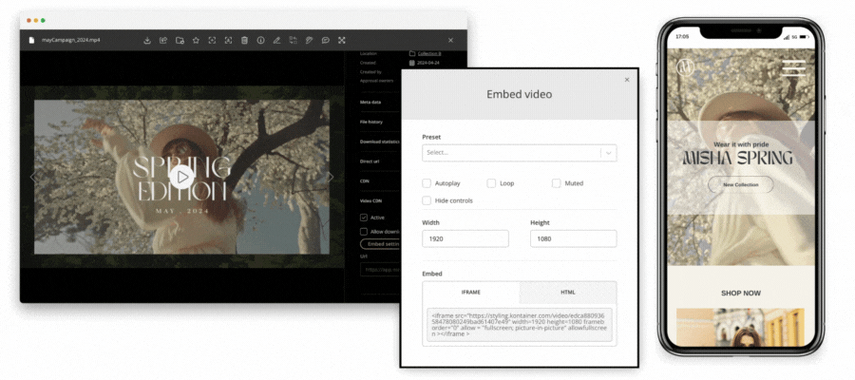Viewport: 855px width, 380px height.
Task: Select the IFRAME embed tab
Action: tap(471, 293)
